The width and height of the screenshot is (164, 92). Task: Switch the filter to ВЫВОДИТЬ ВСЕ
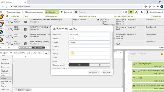[x=25, y=48]
